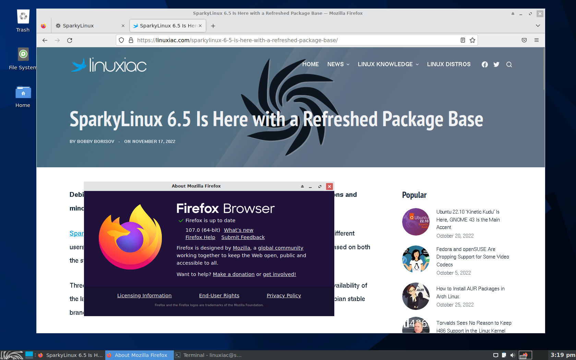The height and width of the screenshot is (360, 576).
Task: Open the clipboard tray icon
Action: 504,355
